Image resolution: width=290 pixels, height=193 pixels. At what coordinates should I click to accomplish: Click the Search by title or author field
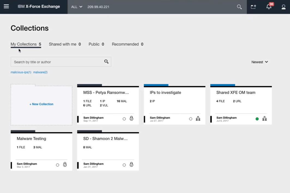coord(57,62)
